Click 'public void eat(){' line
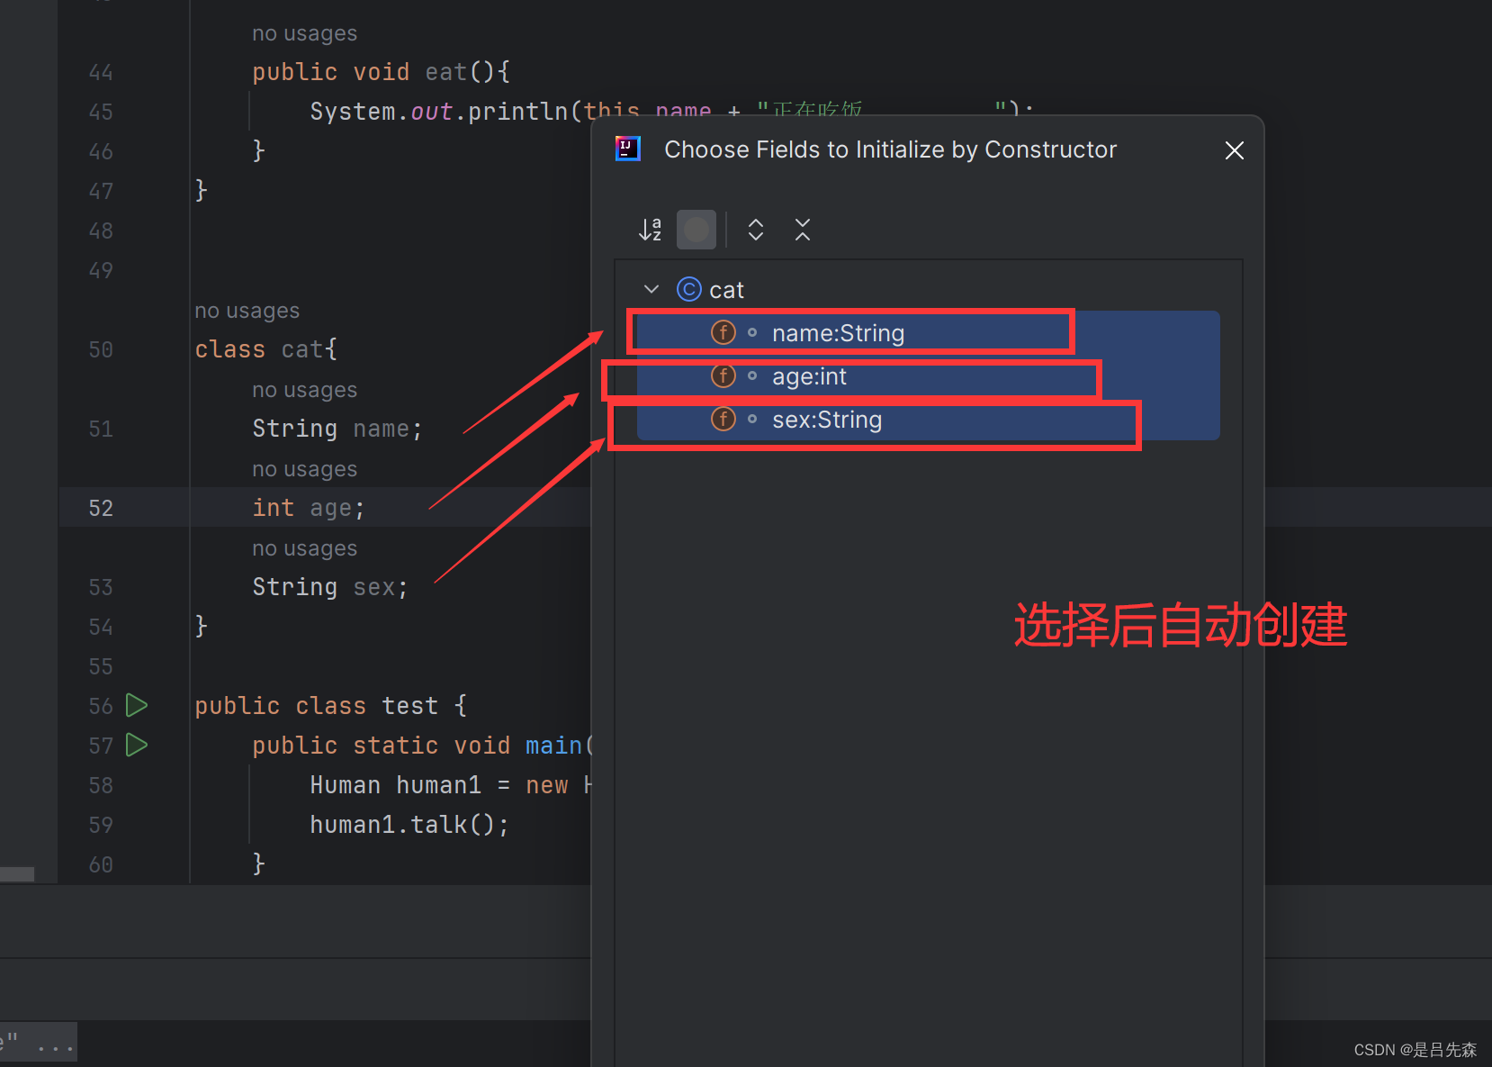Screen dimensions: 1492x1067 tap(382, 72)
